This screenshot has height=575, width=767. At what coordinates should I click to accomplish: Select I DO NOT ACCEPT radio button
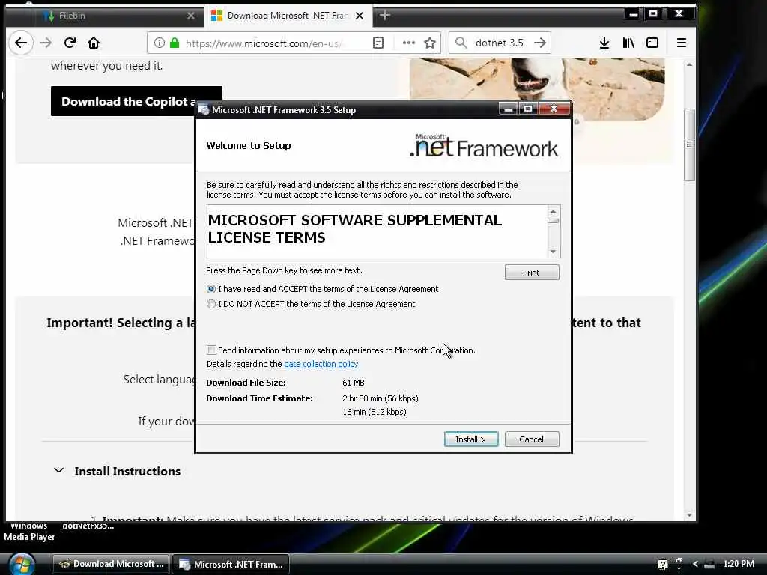(x=210, y=304)
